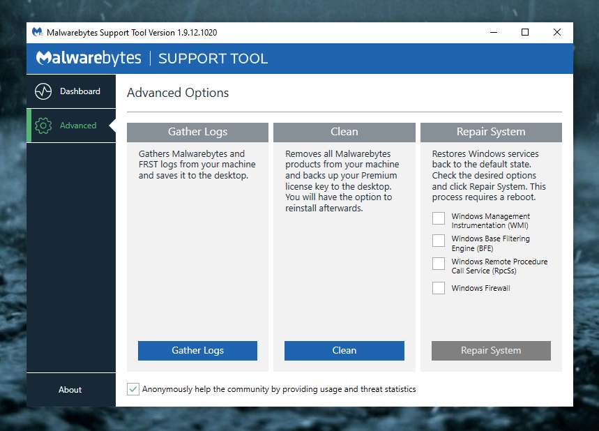Click 'Anonymously help the community' label text
Screen dimensions: 599x431
click(279, 389)
